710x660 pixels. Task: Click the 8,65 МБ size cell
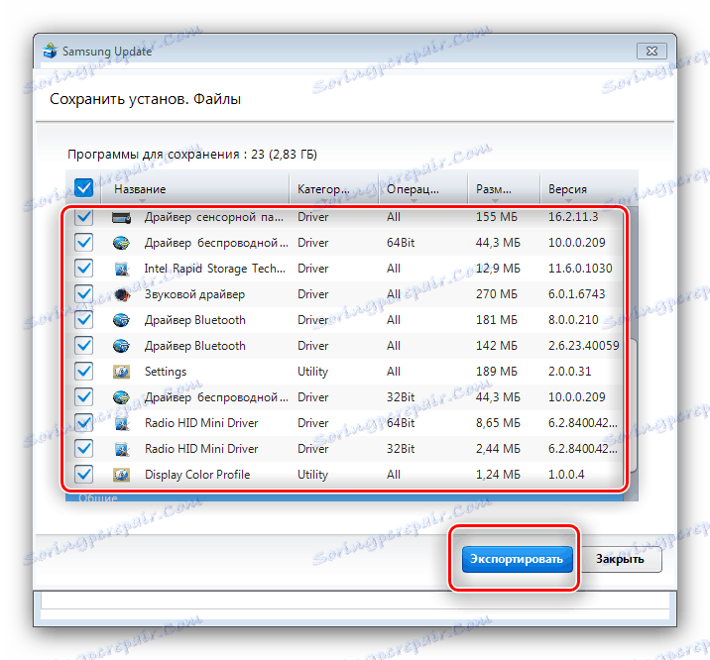point(498,423)
